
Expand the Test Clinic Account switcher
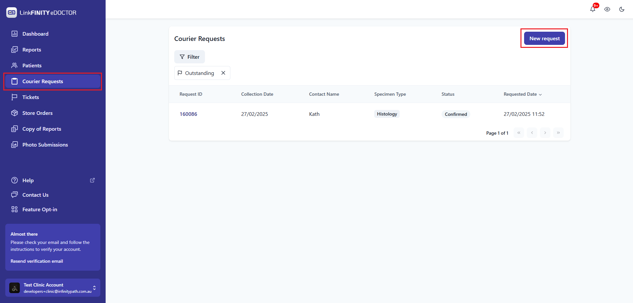coord(94,288)
